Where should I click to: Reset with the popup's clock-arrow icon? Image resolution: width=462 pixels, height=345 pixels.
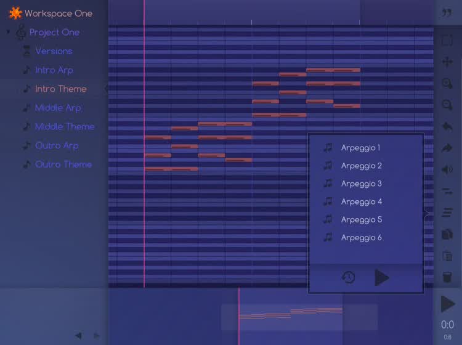click(x=348, y=277)
